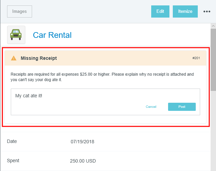Open the Images button
216x171 pixels.
20,11
